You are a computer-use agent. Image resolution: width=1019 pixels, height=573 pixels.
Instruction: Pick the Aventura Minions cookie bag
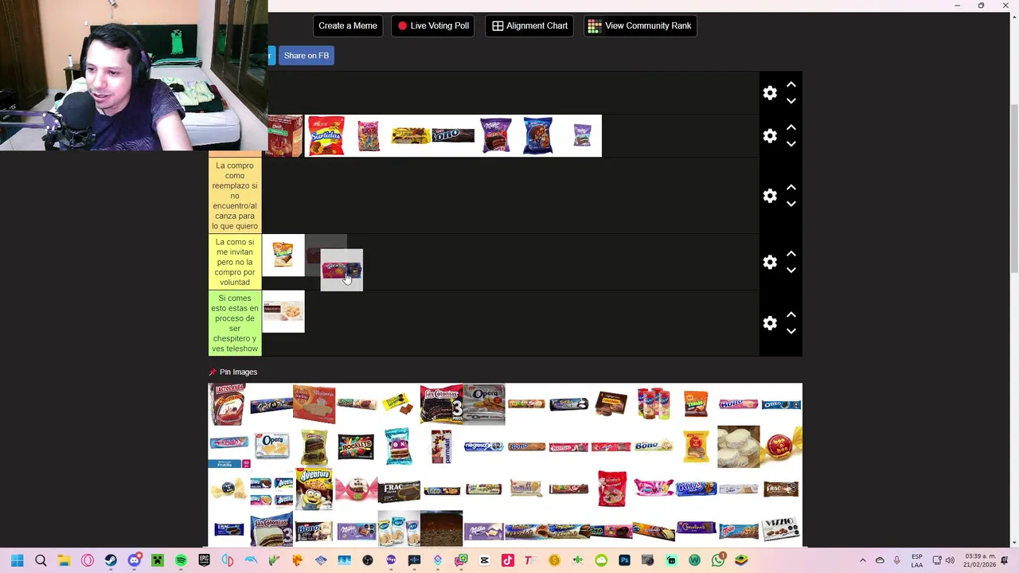(314, 489)
